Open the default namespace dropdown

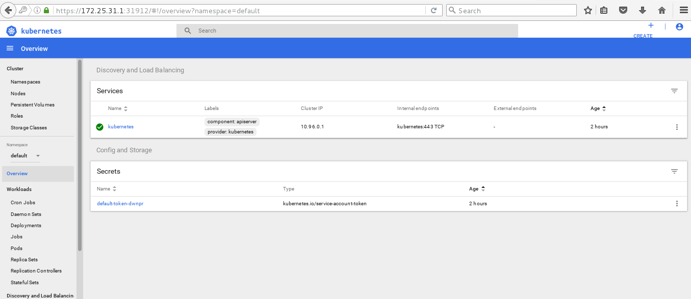(25, 156)
